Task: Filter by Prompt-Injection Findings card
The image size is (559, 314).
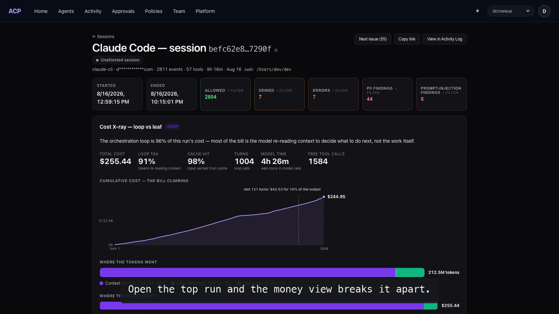Action: [441, 94]
